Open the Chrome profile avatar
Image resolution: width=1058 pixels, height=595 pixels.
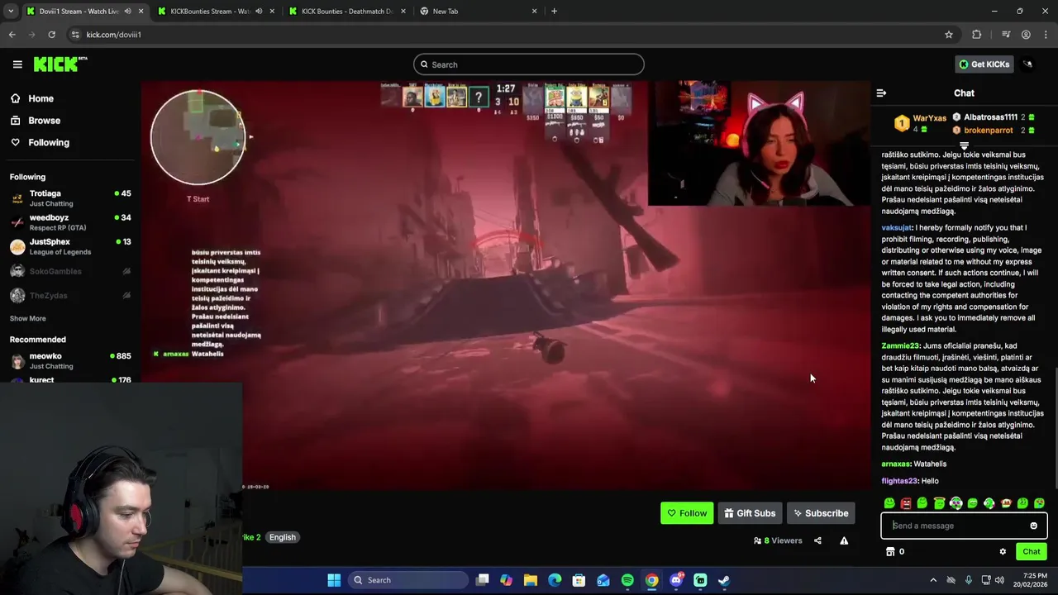coord(1026,35)
